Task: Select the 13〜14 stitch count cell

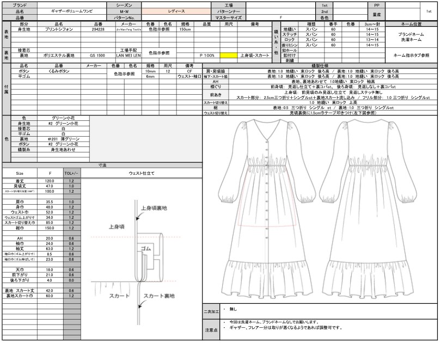Action: (x=372, y=40)
